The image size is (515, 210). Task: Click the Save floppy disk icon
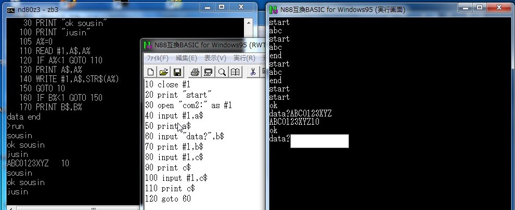tap(177, 72)
